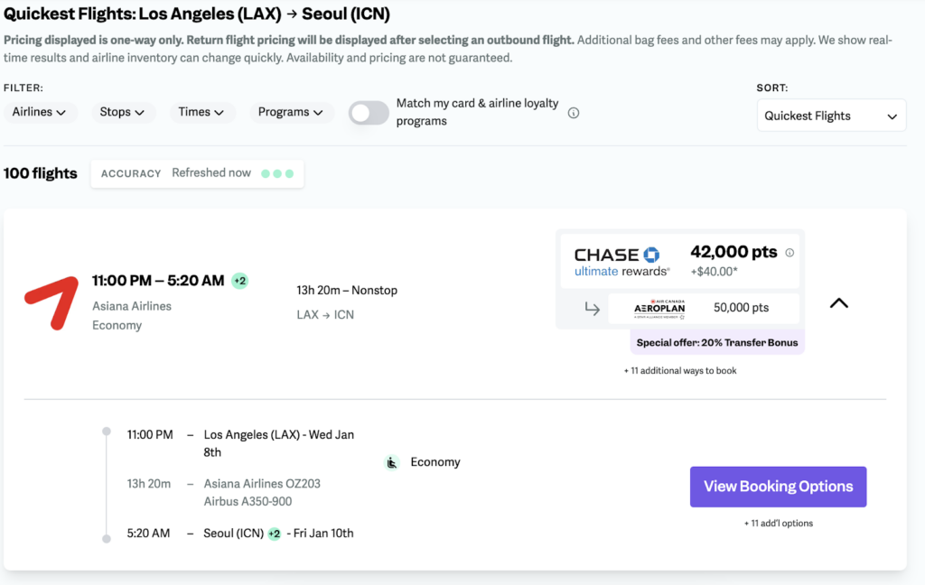Screen dimensions: 925x585
Task: Click '+ 11 add'l options' under button
Action: click(x=778, y=523)
